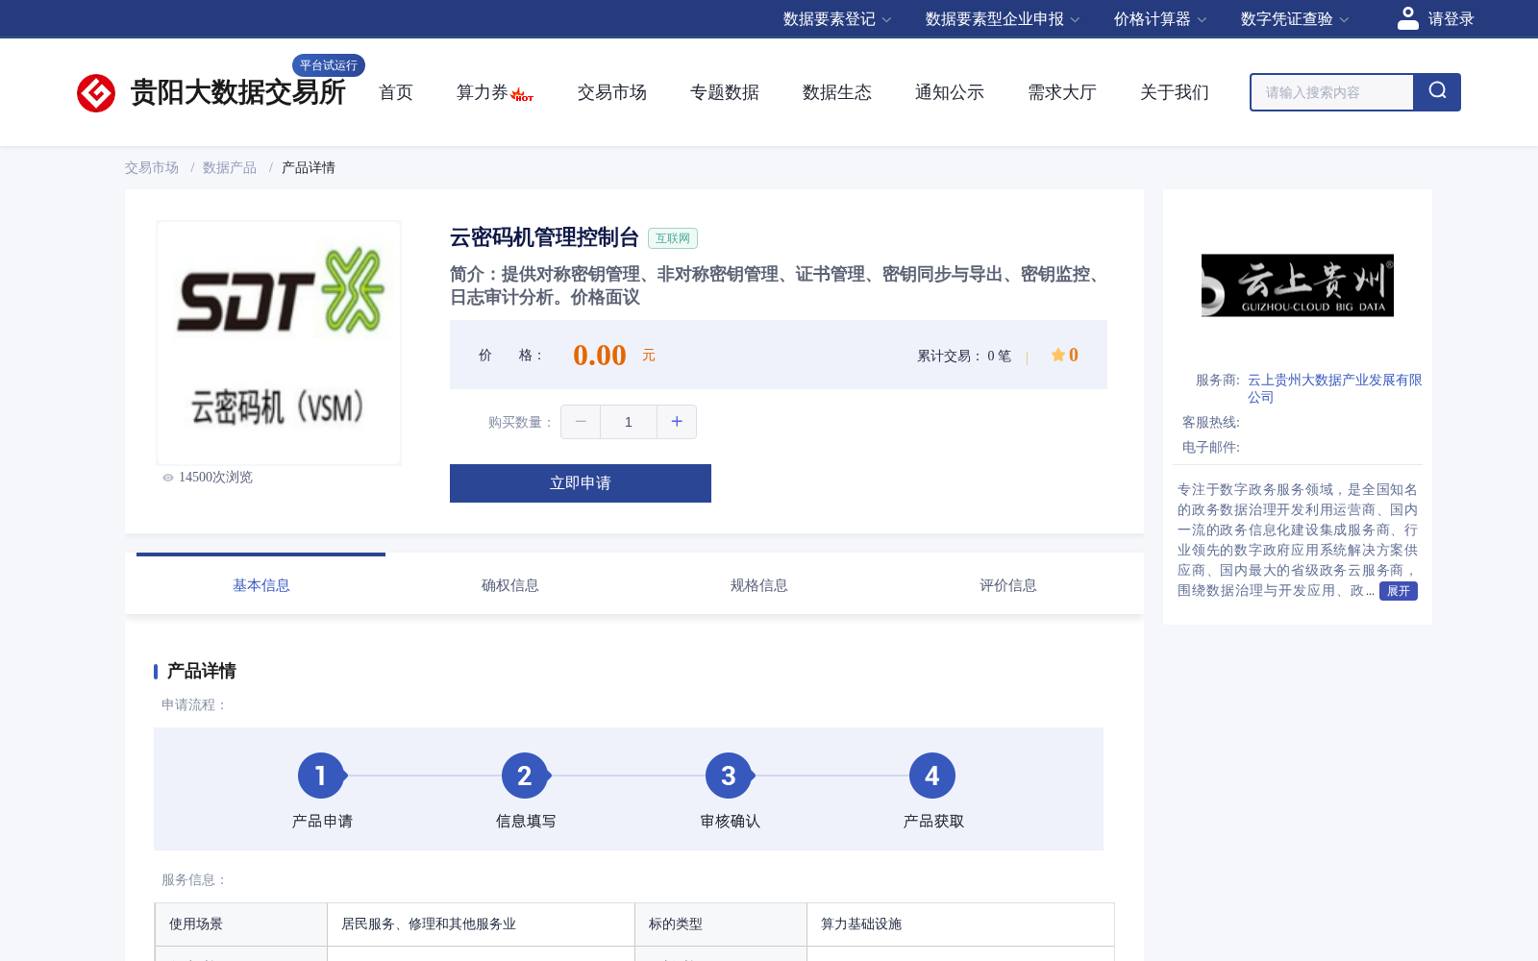Open the 算力券 nav item

coord(483,92)
